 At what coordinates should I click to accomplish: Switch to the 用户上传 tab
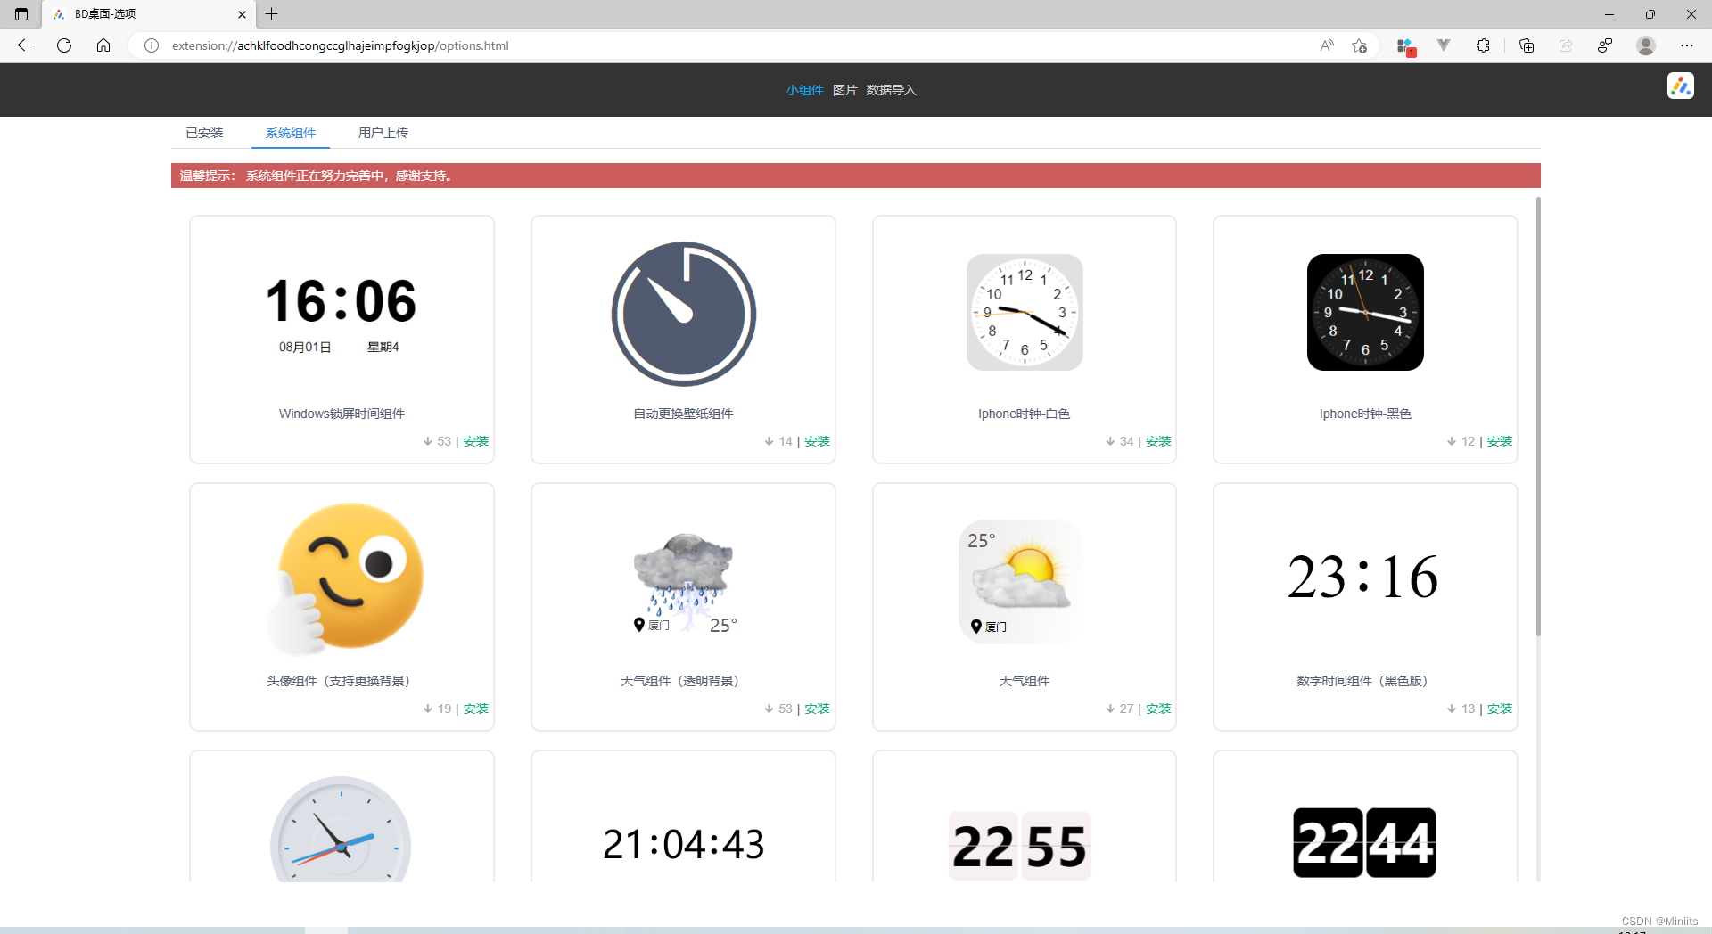coord(383,133)
